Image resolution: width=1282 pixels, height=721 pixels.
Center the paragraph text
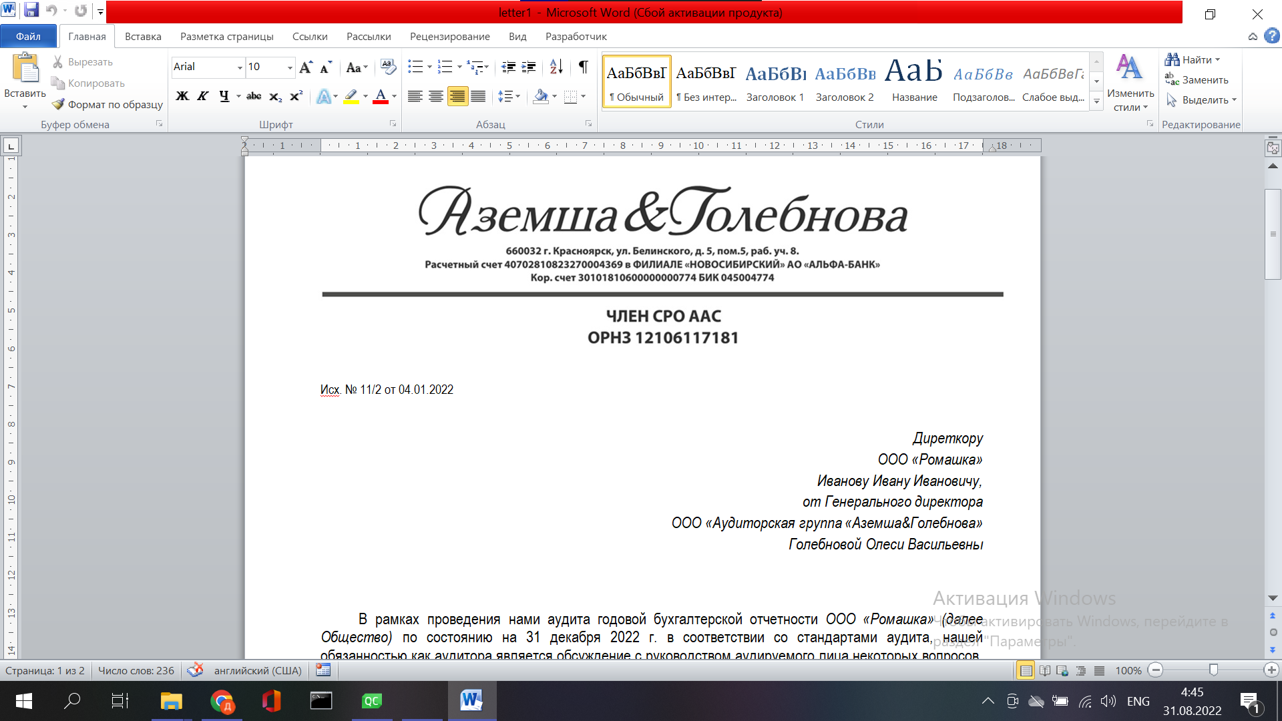click(x=436, y=97)
